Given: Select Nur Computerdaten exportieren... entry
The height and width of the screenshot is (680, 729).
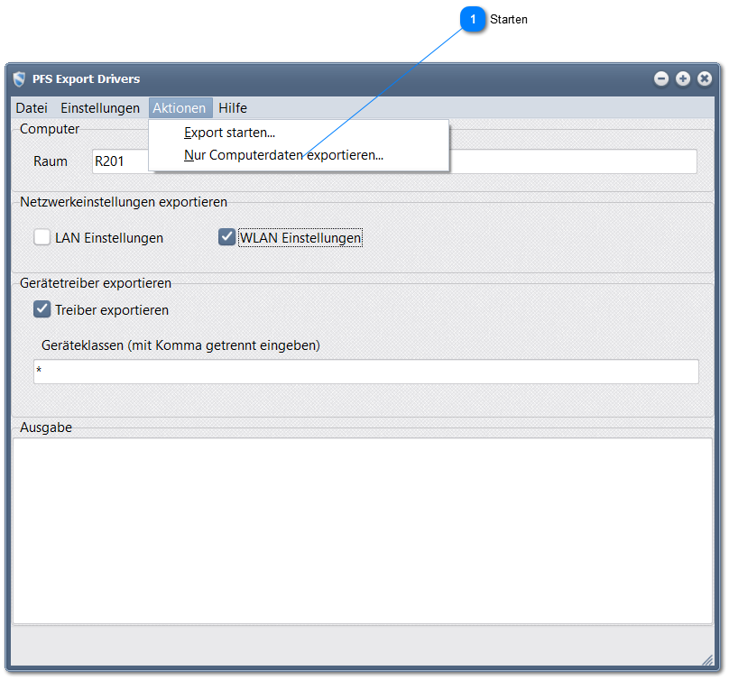Looking at the screenshot, I should coord(283,155).
